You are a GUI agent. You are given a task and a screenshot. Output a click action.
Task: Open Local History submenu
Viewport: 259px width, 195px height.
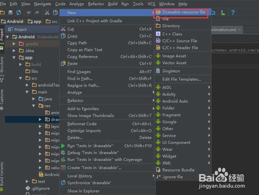107,176
